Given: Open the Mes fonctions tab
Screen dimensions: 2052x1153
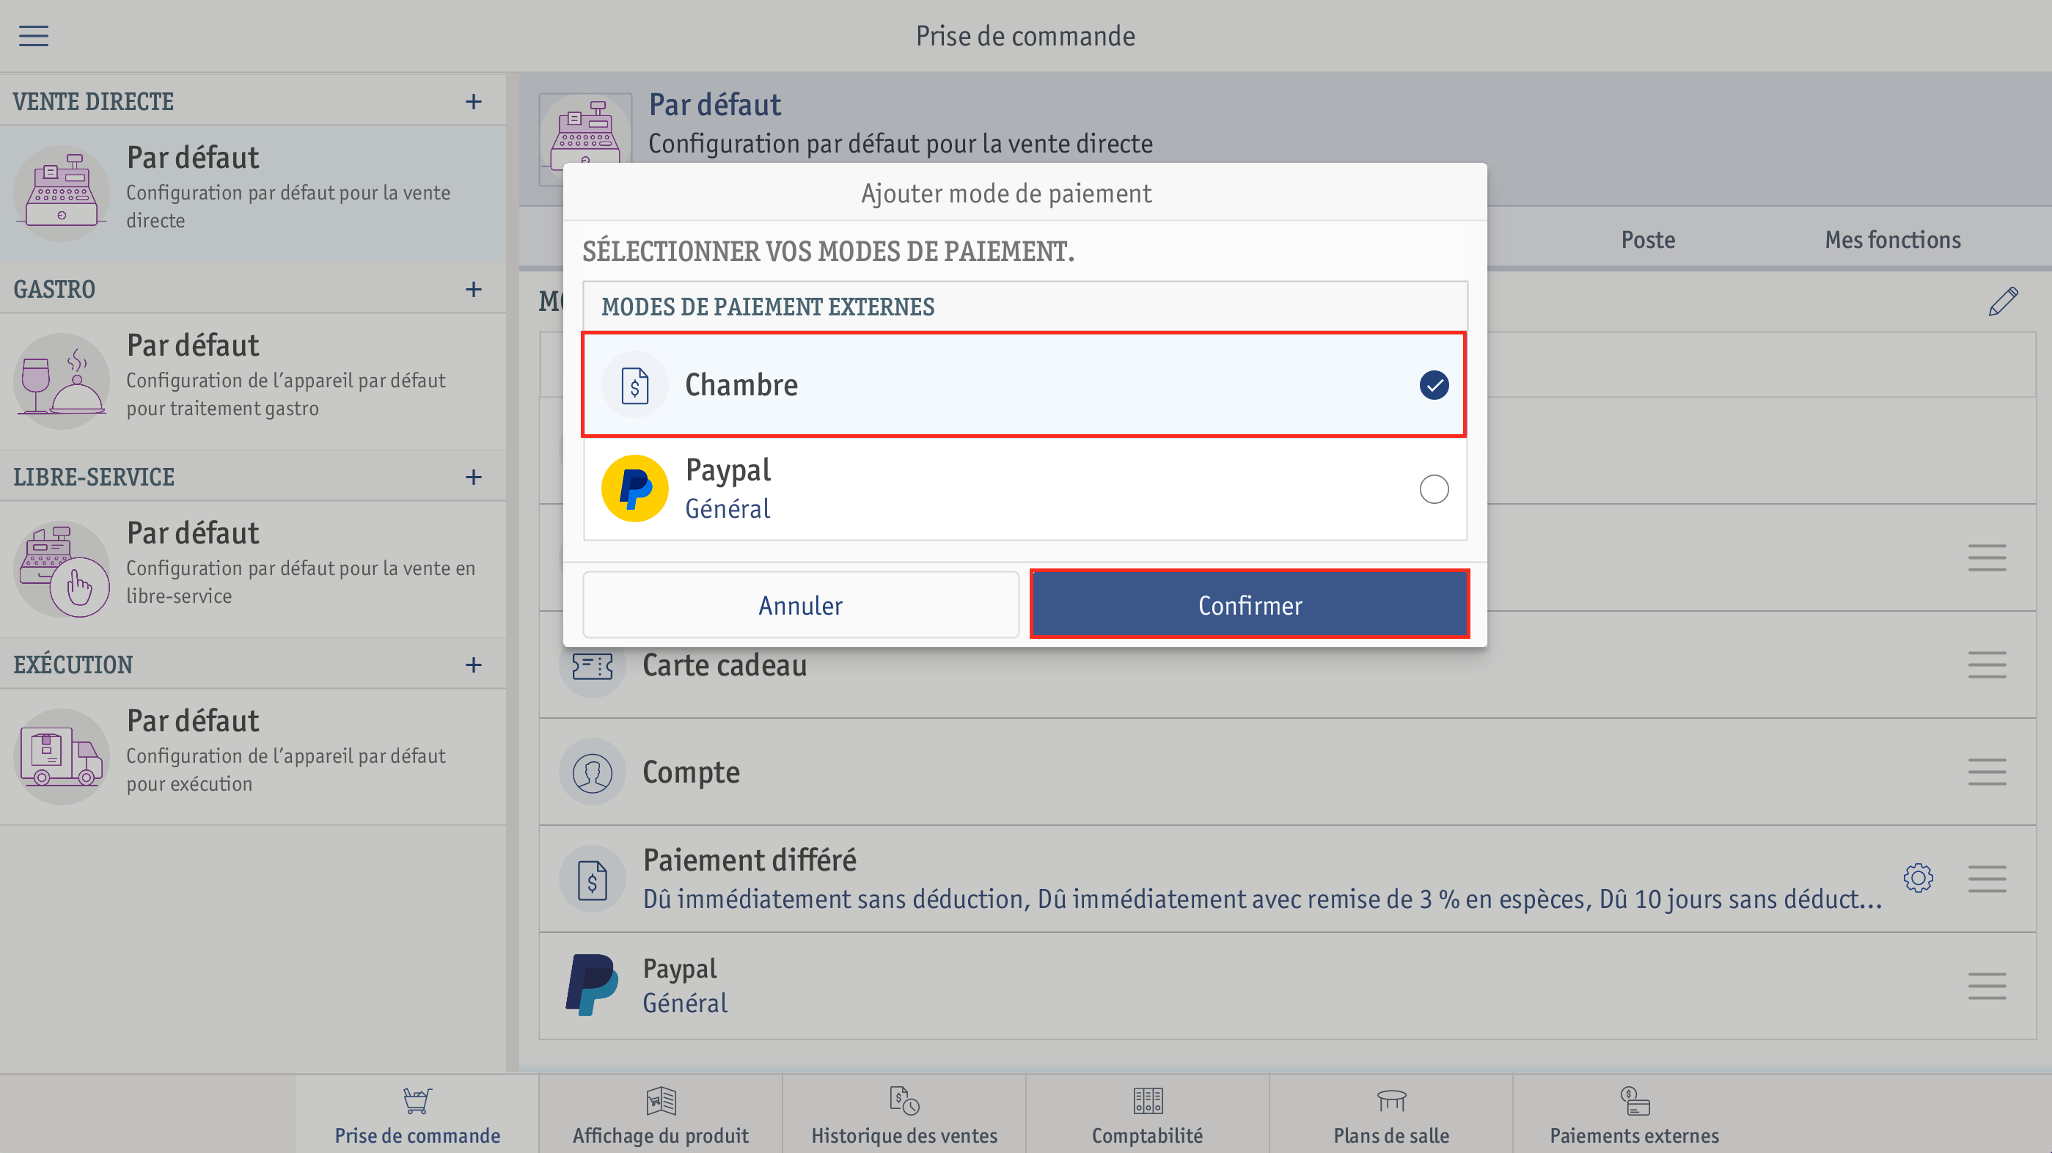Looking at the screenshot, I should (x=1893, y=240).
